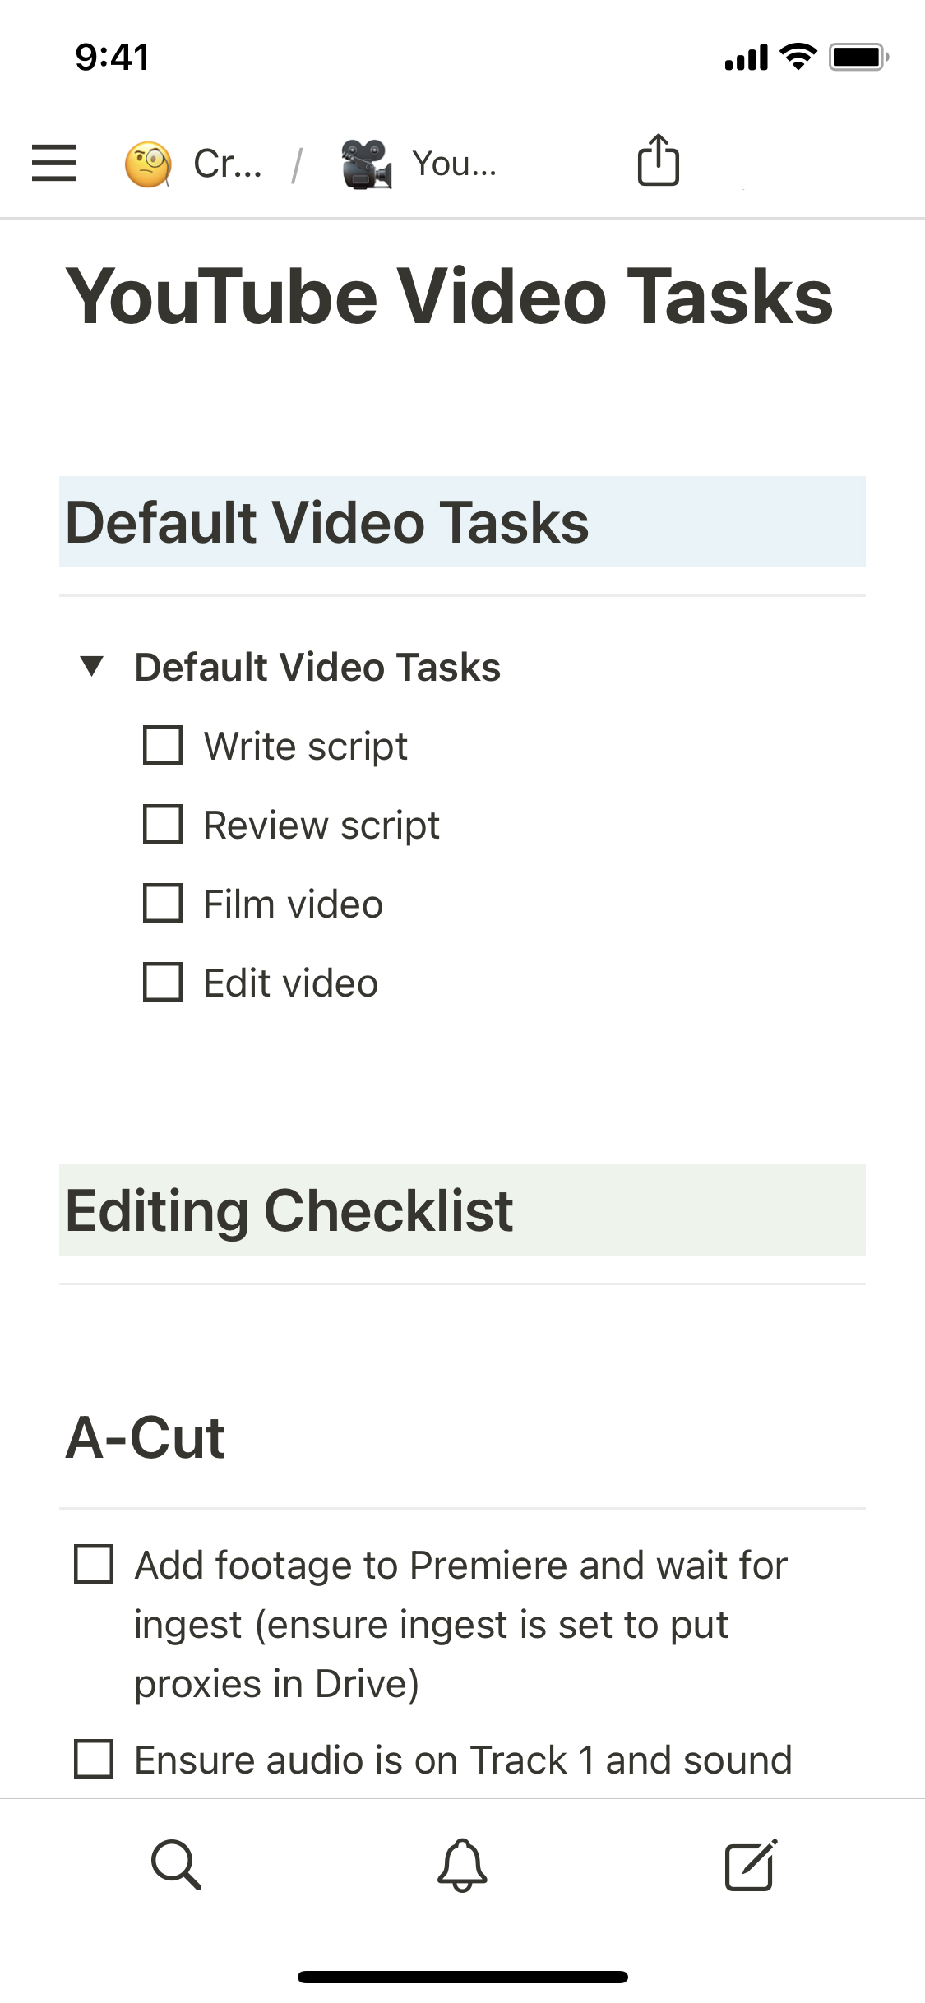Open the search magnifier icon
Image resolution: width=925 pixels, height=2003 pixels.
point(176,1865)
